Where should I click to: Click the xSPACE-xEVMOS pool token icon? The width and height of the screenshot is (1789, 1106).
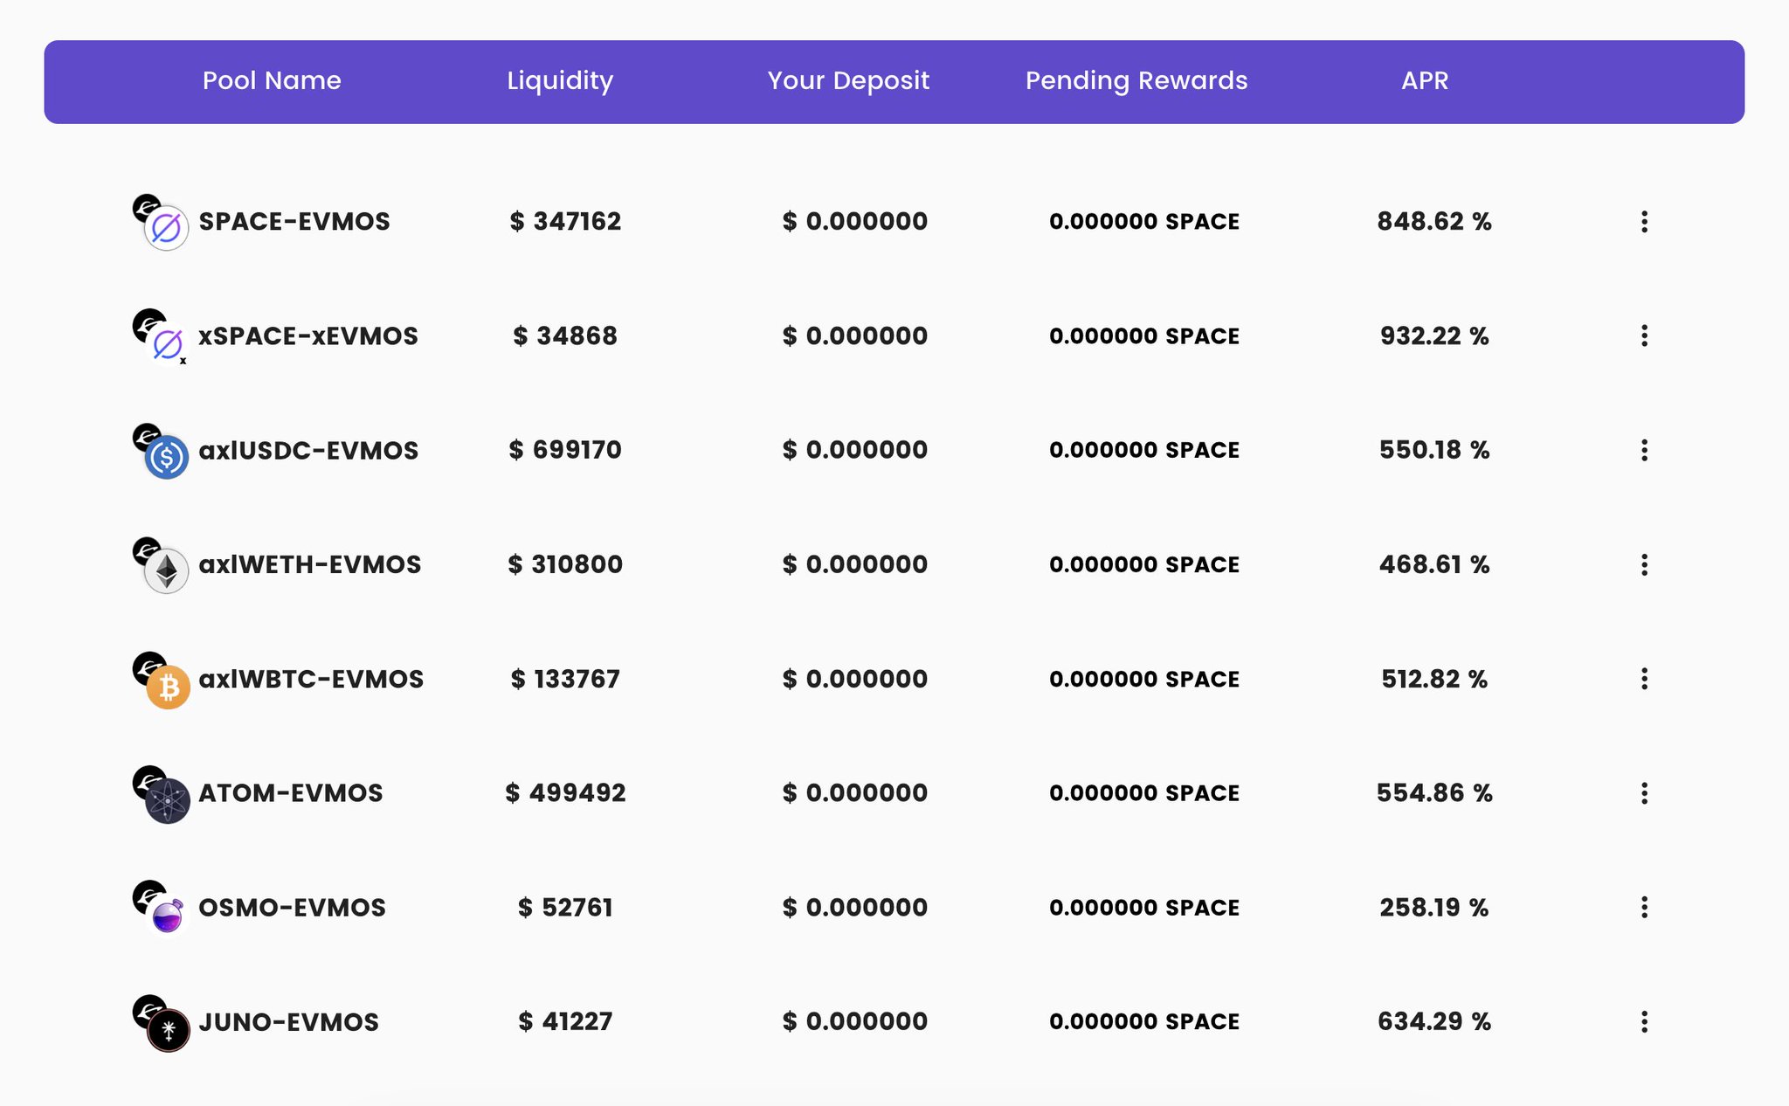[167, 343]
